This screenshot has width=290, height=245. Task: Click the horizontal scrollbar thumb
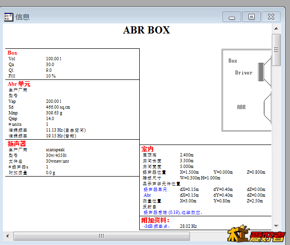[101, 235]
